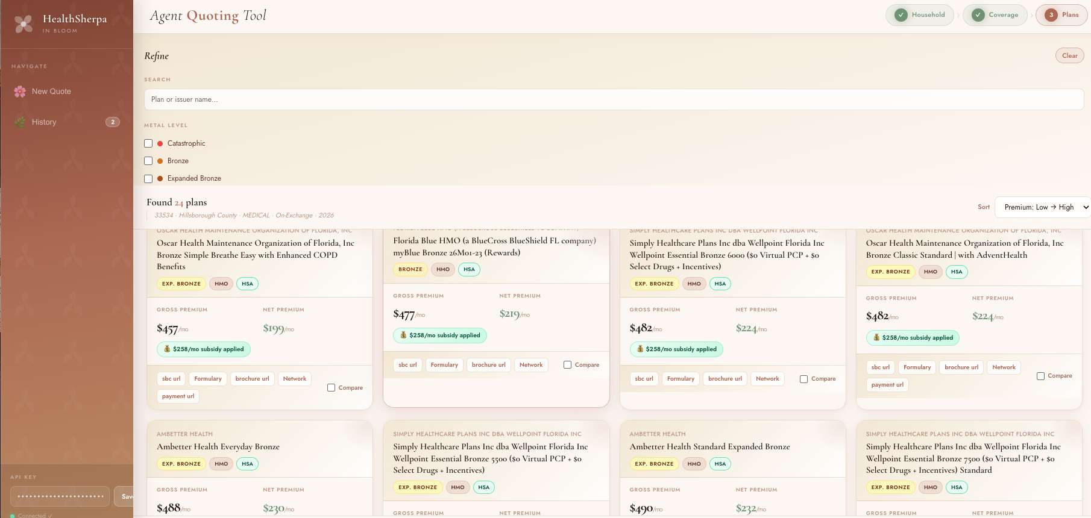The height and width of the screenshot is (518, 1091).
Task: Open History in sidebar
Action: (66, 122)
